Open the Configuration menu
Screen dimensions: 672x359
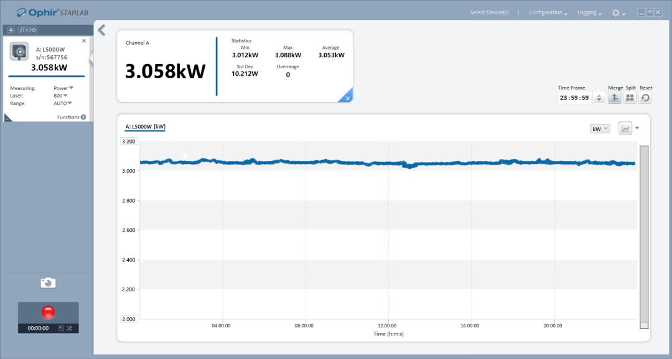pos(548,12)
